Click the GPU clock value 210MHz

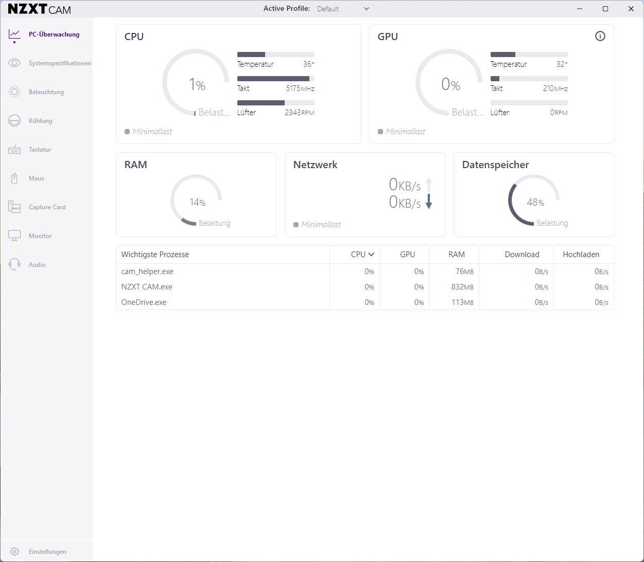click(x=555, y=88)
